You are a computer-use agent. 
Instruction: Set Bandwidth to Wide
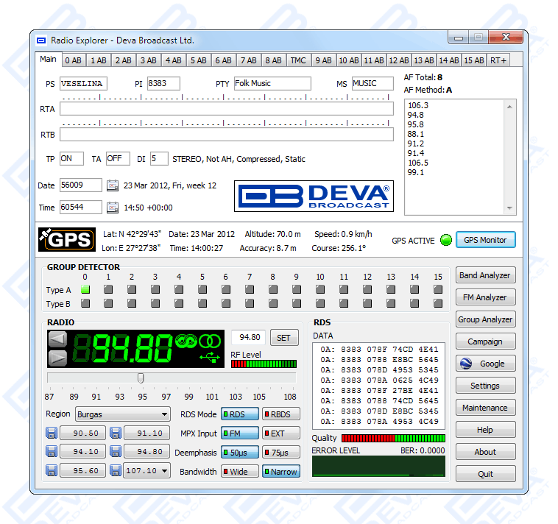coord(240,472)
